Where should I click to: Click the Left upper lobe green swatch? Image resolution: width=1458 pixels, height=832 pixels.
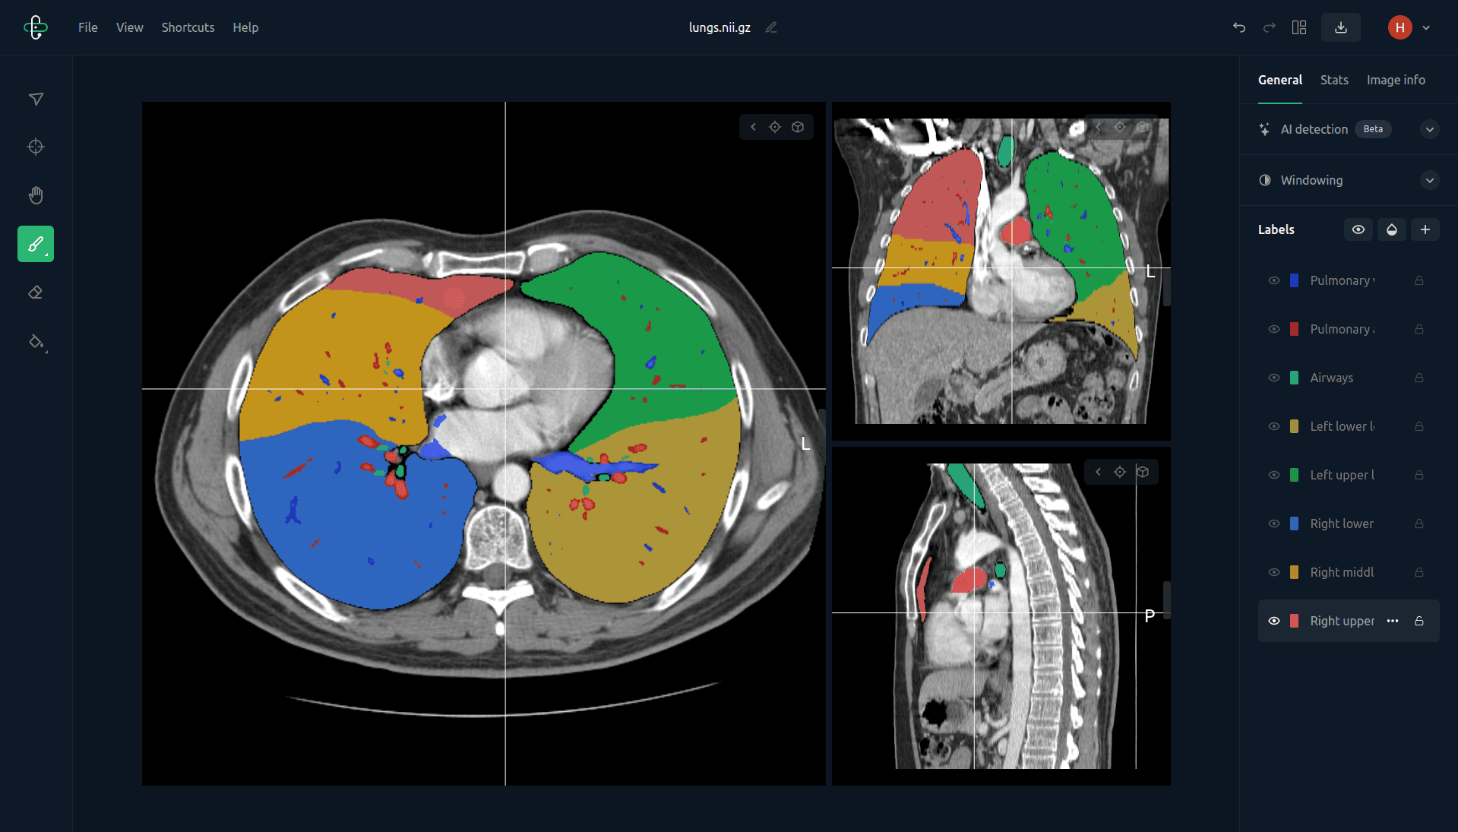point(1294,475)
